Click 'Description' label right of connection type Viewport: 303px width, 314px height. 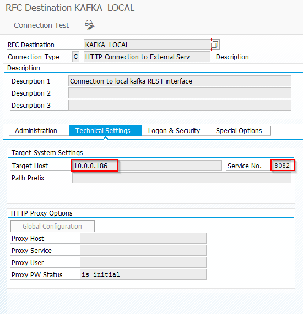pyautogui.click(x=232, y=57)
